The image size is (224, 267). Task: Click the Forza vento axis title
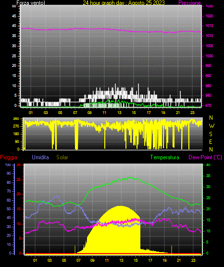tap(31, 3)
